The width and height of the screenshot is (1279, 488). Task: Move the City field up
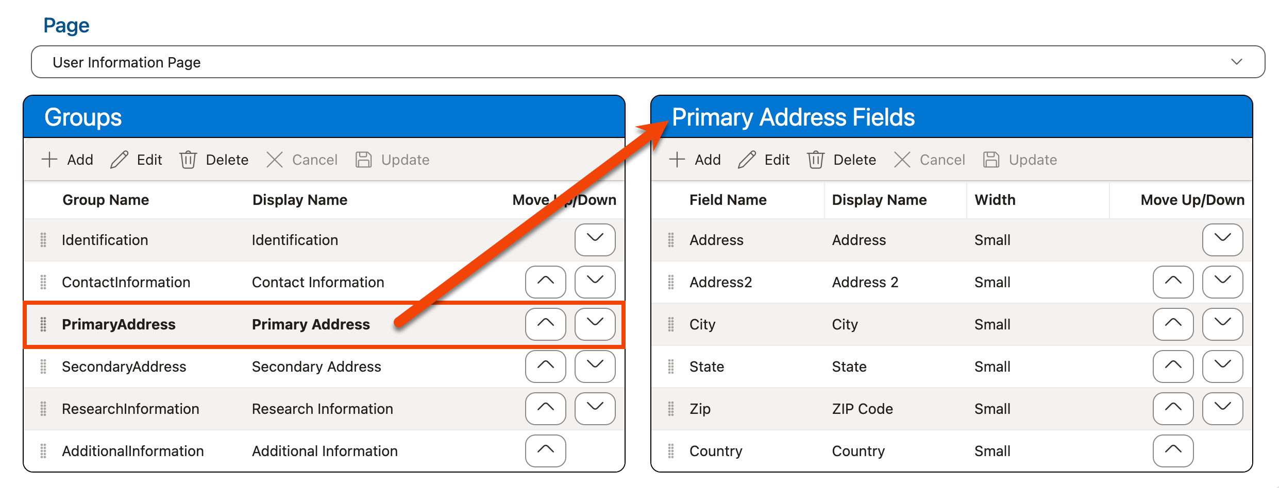1173,324
